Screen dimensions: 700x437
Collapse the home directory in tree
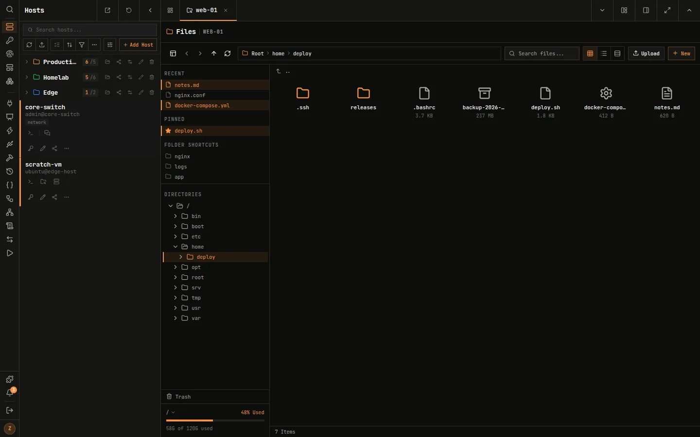pos(175,247)
